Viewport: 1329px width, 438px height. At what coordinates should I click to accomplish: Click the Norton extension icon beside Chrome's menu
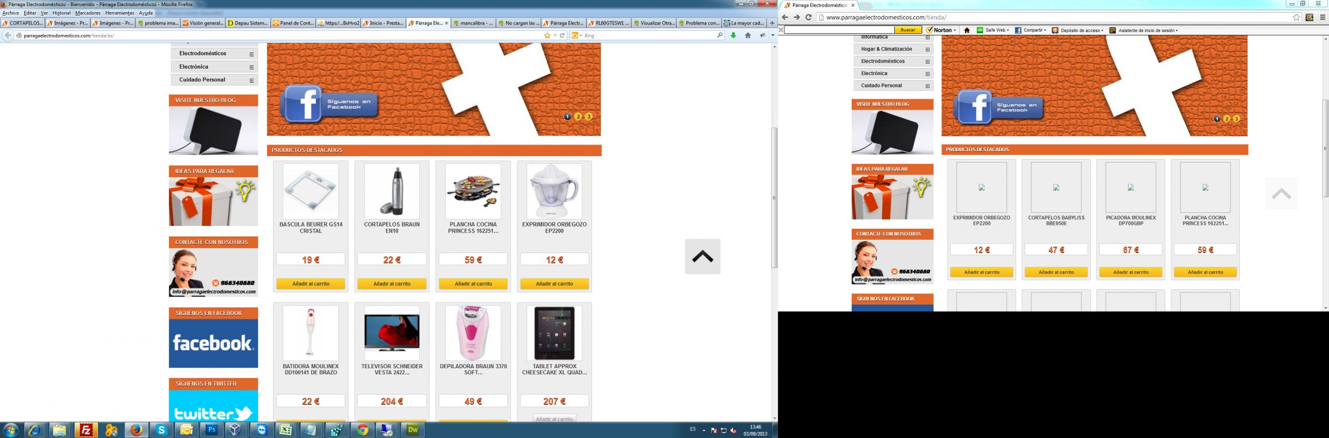[x=1310, y=17]
